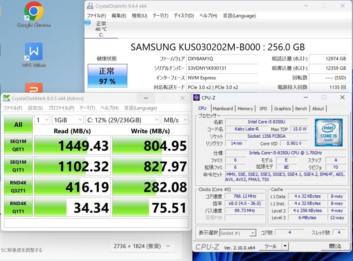The width and height of the screenshot is (353, 261).
Task: Switch to the Mainboard tab in CPU-Z
Action: point(223,109)
